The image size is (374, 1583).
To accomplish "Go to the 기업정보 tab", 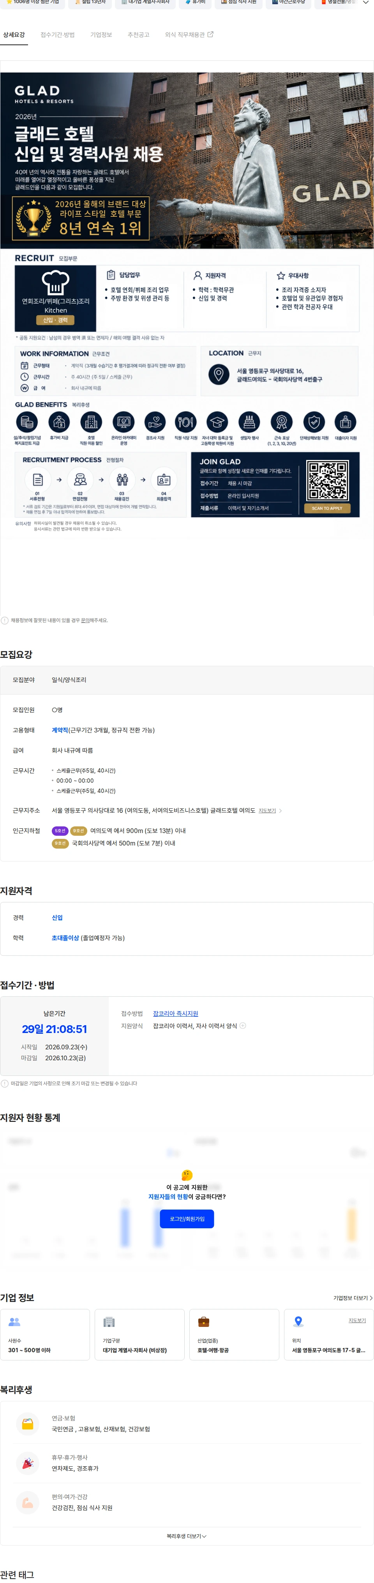I will [101, 35].
